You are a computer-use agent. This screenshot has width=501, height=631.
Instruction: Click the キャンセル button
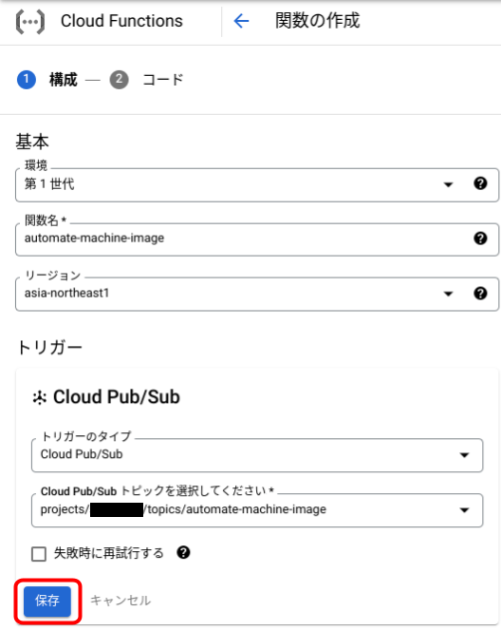coord(121,601)
